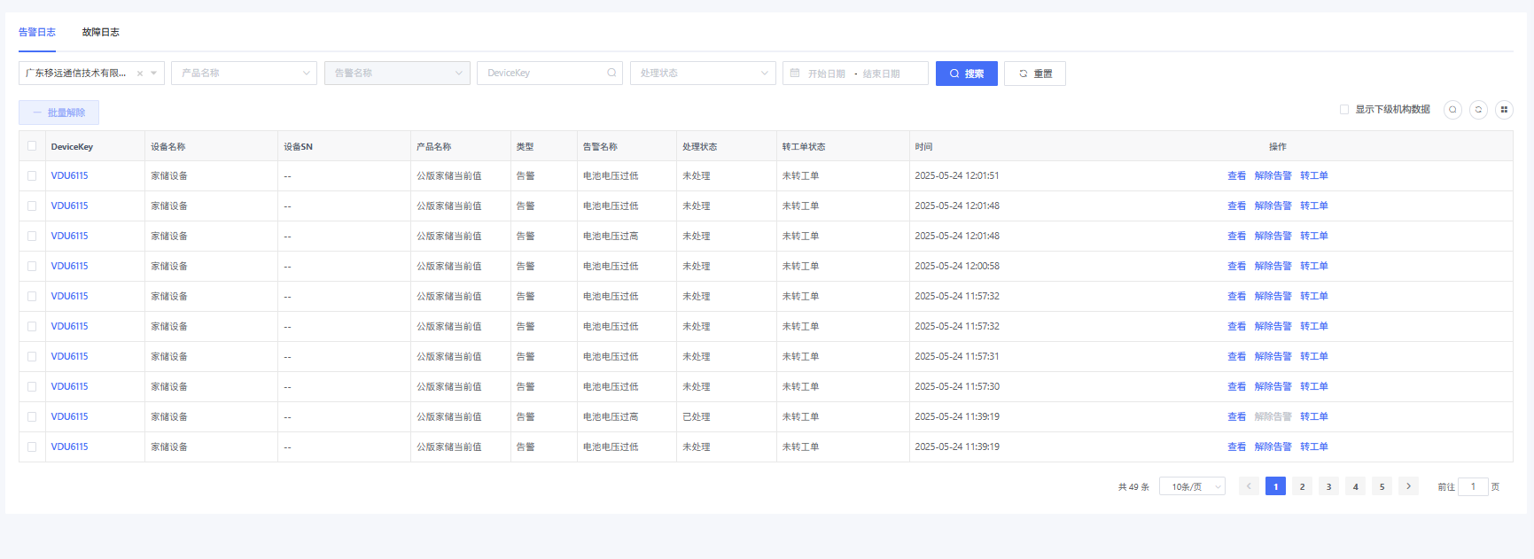Select the 告警日志 tab

tap(37, 32)
